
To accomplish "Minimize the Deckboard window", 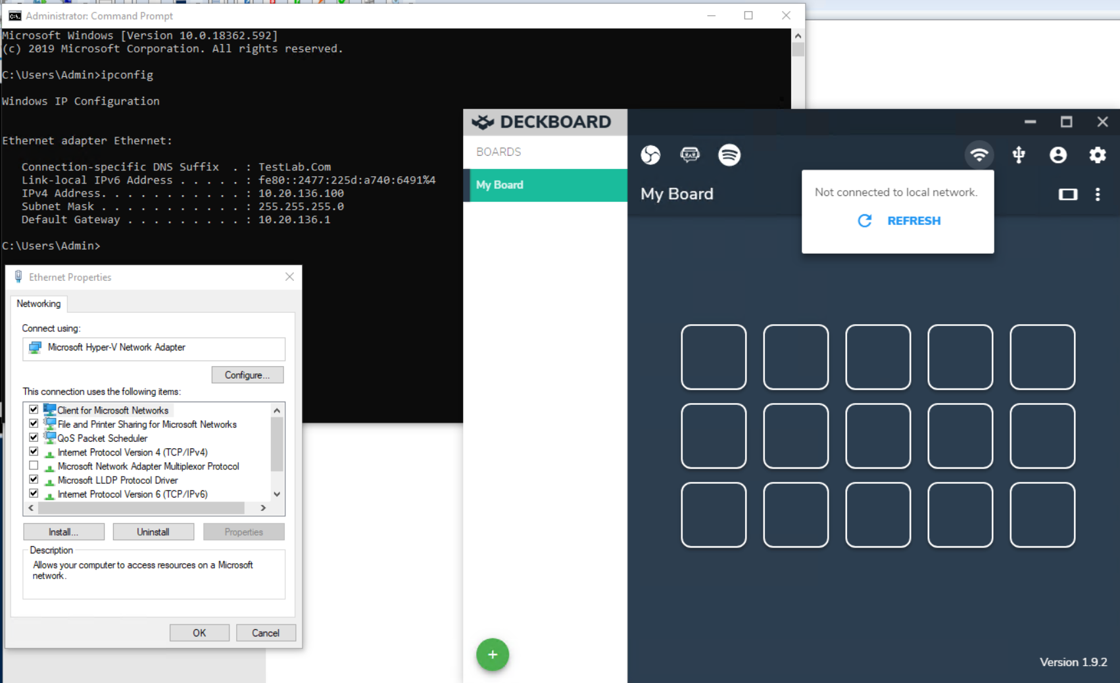I will tap(1031, 122).
